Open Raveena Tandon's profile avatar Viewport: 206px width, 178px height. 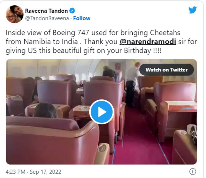[15, 14]
